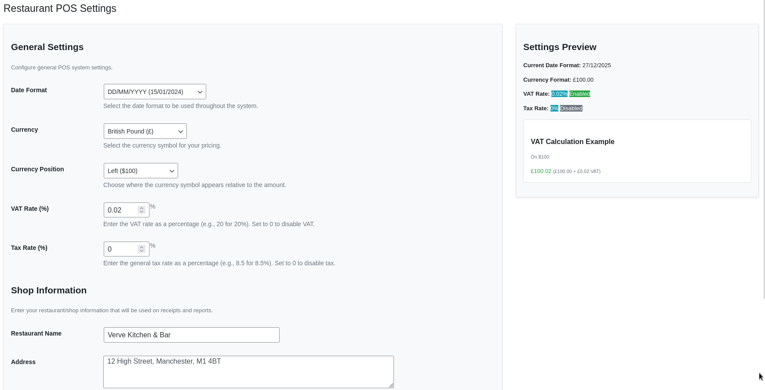Click the page vertical scrollbar

763,149
